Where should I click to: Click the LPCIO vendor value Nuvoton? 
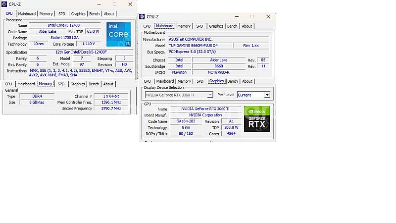point(179,72)
